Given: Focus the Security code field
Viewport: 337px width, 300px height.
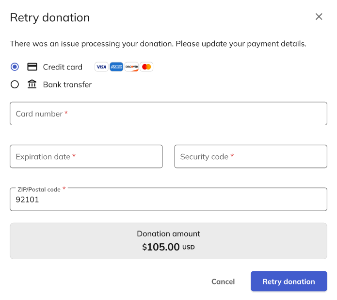Looking at the screenshot, I should 250,156.
